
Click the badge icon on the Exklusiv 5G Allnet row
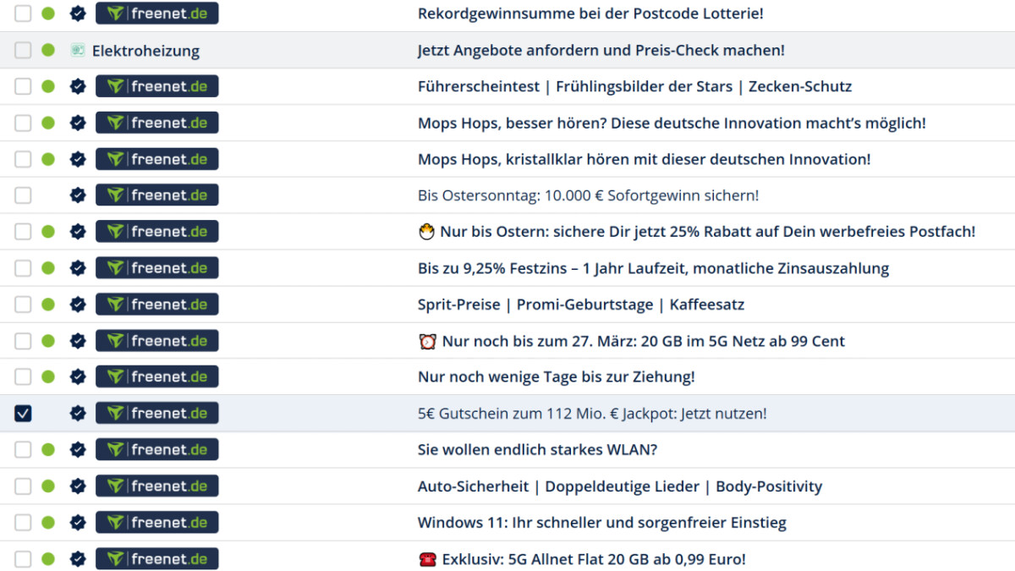point(78,558)
